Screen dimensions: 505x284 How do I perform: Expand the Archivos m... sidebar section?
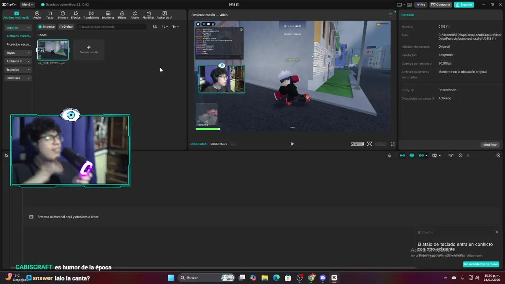18,61
